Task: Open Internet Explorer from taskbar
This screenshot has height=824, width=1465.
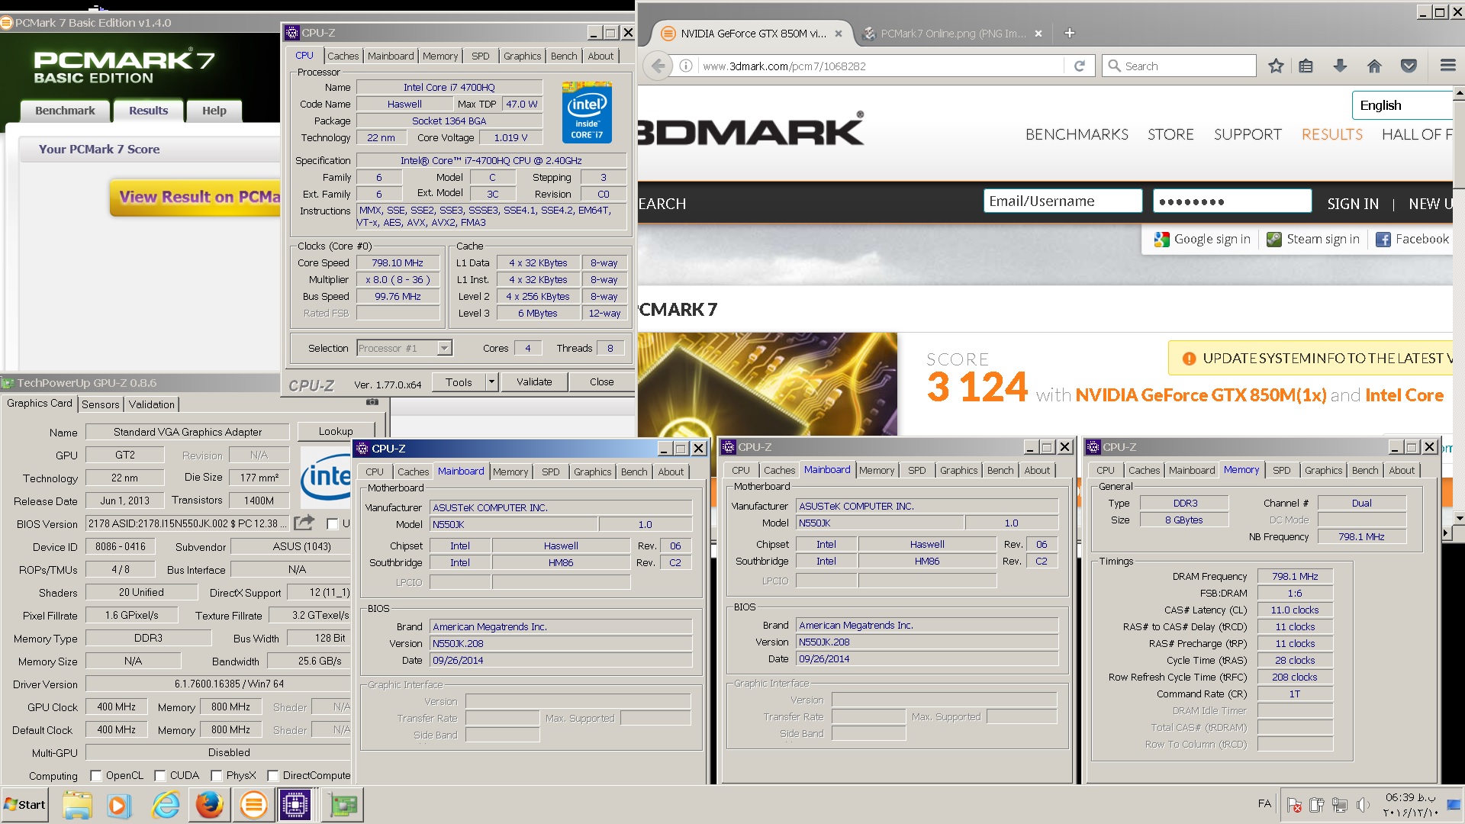Action: pyautogui.click(x=165, y=805)
